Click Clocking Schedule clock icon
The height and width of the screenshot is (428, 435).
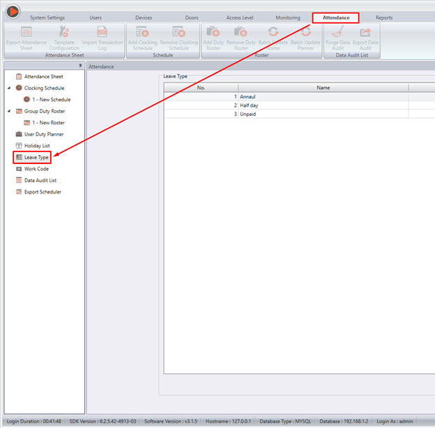19,88
